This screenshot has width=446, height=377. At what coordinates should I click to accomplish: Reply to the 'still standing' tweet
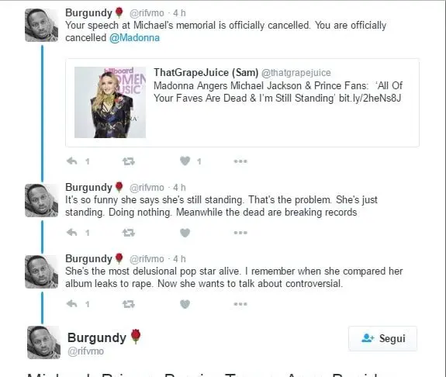coord(72,233)
